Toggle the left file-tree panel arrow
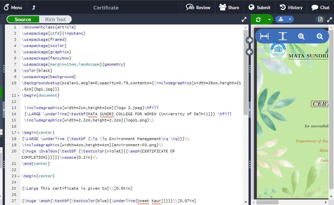 click(x=4, y=110)
